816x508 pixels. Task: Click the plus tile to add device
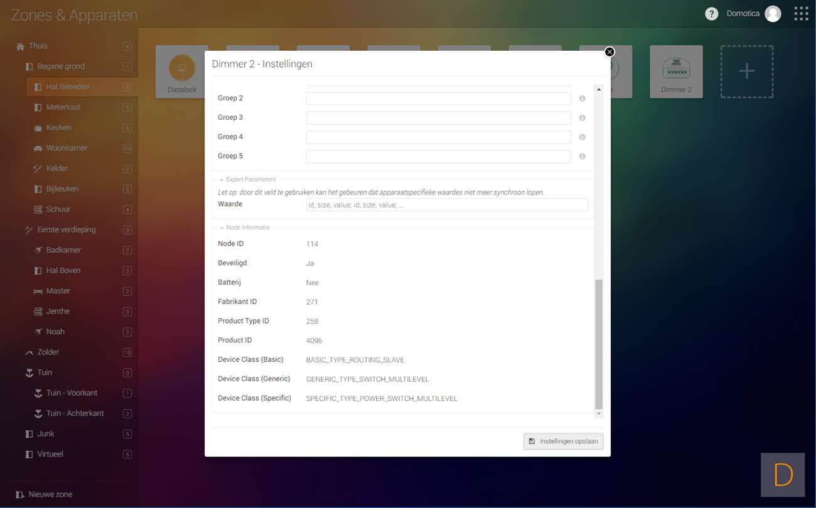[x=746, y=71]
